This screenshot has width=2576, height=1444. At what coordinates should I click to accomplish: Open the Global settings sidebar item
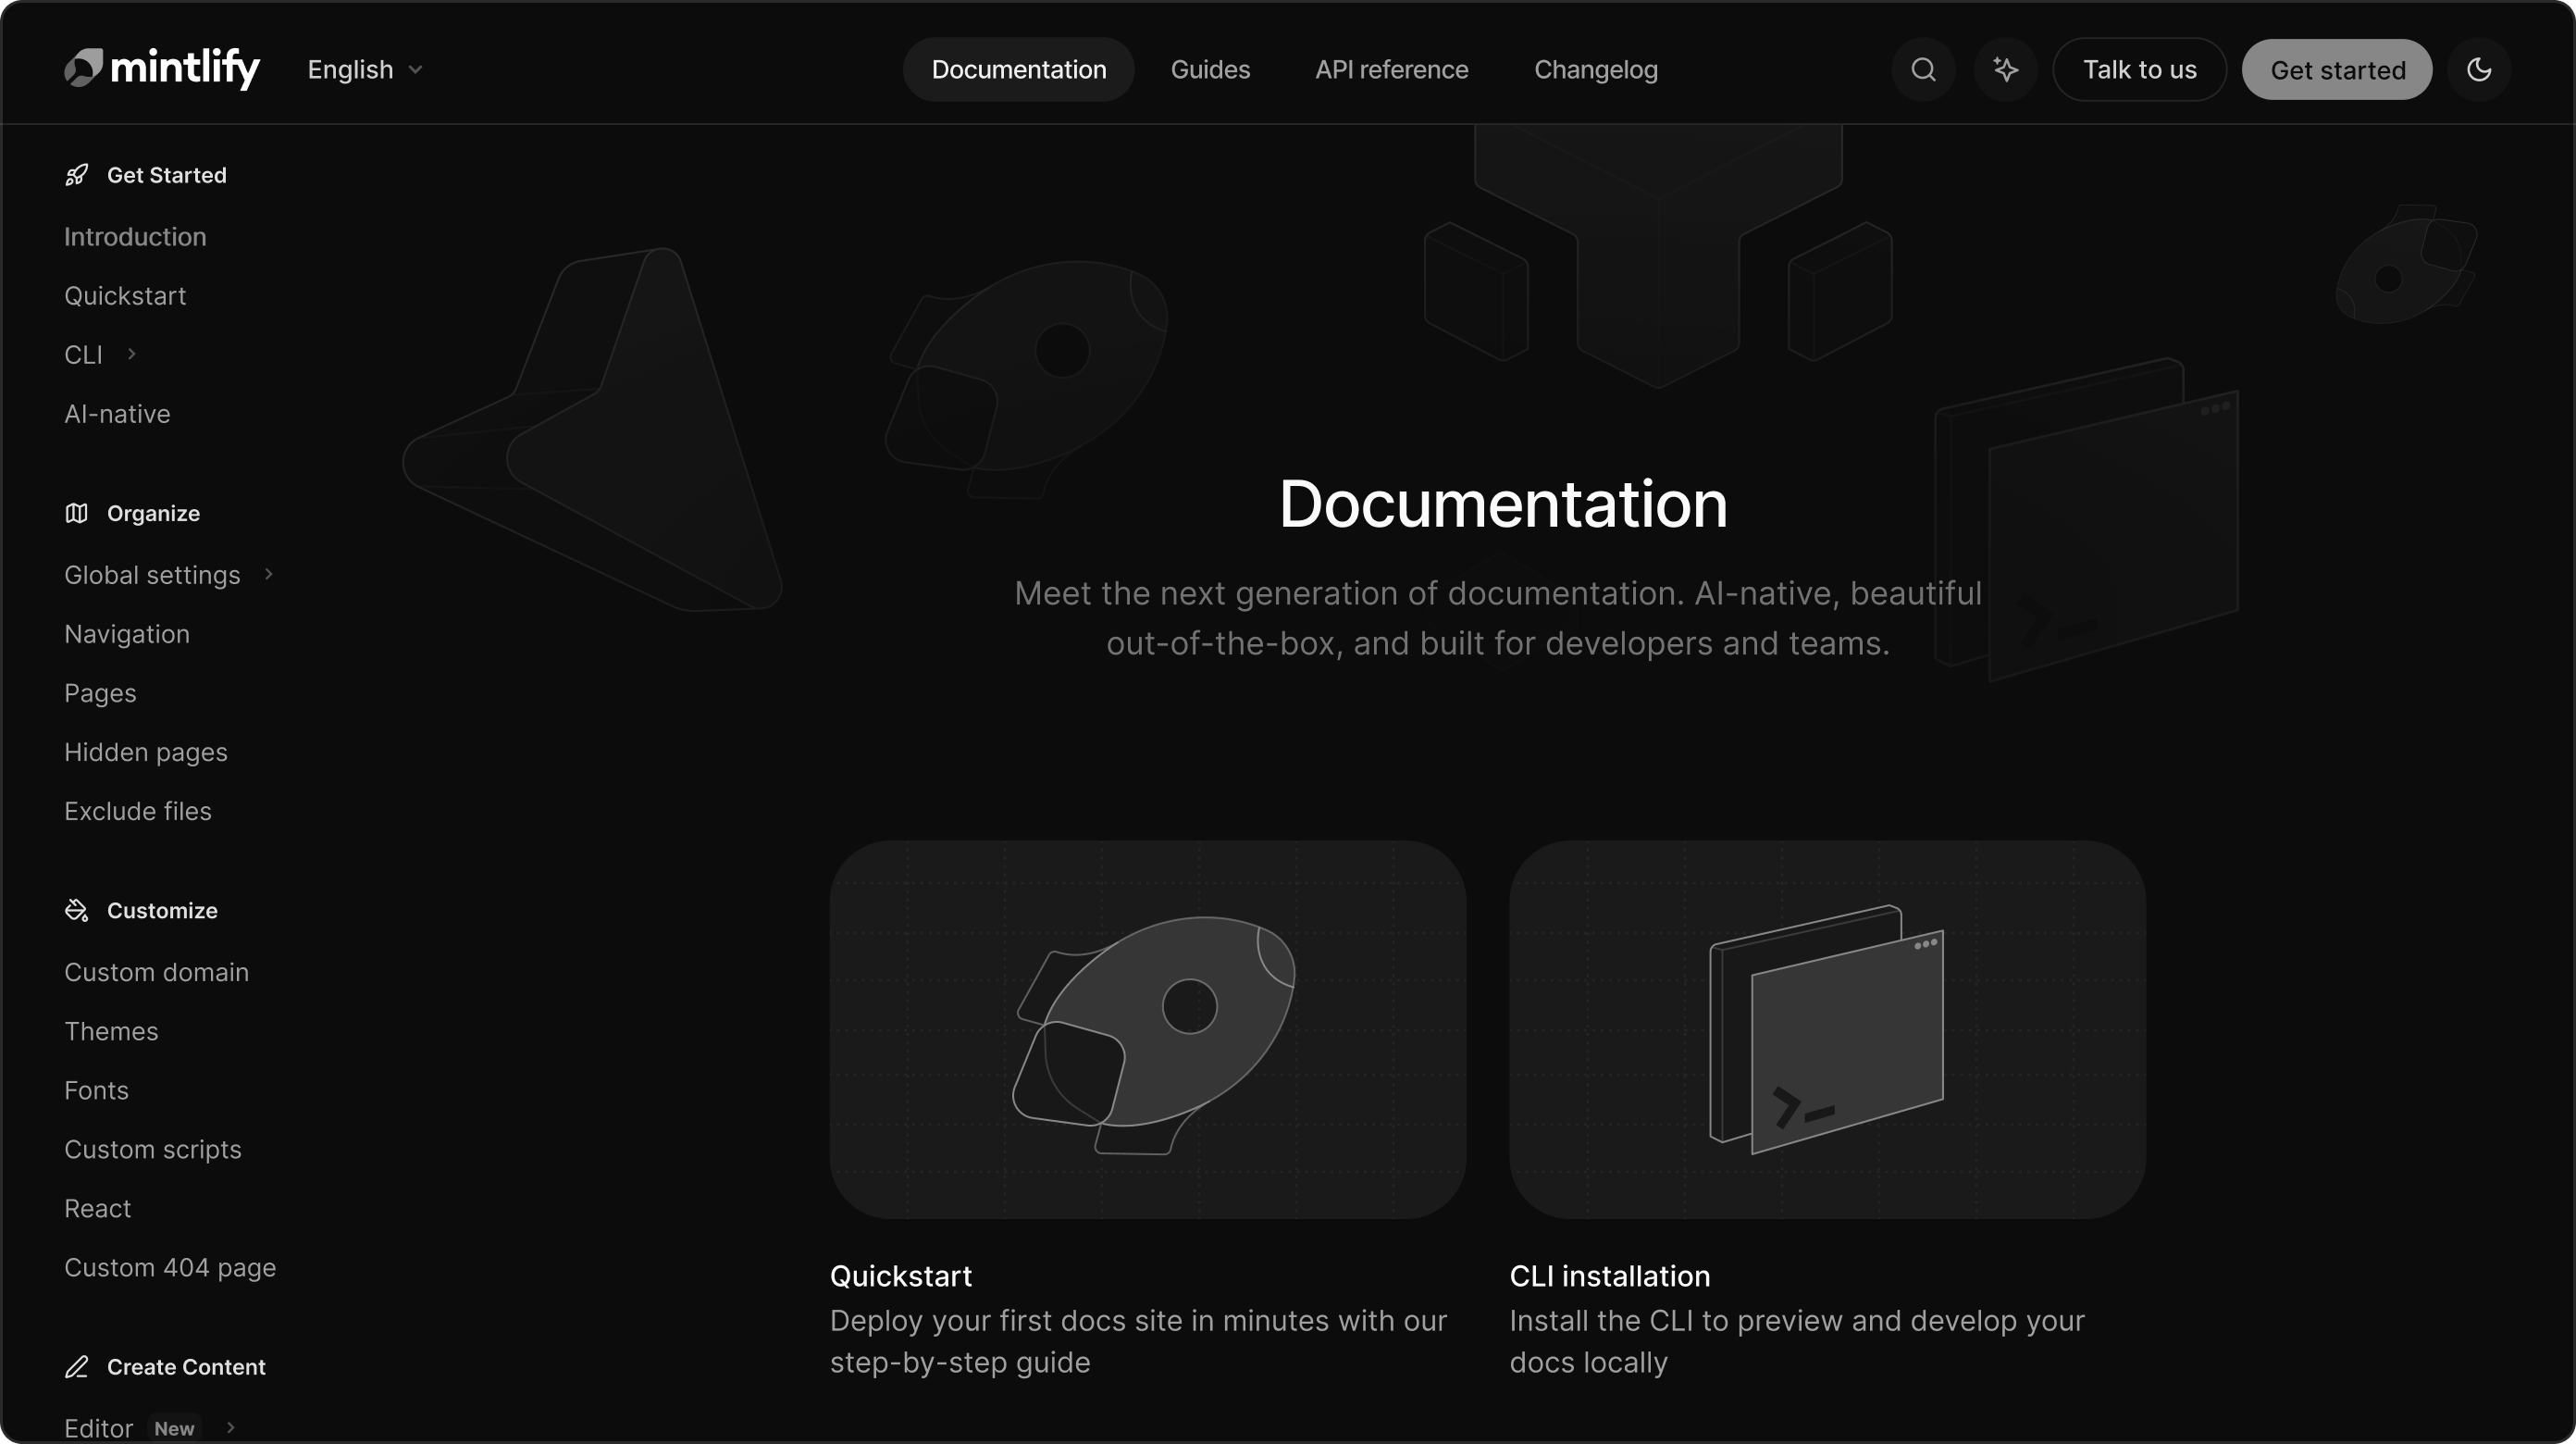[152, 576]
